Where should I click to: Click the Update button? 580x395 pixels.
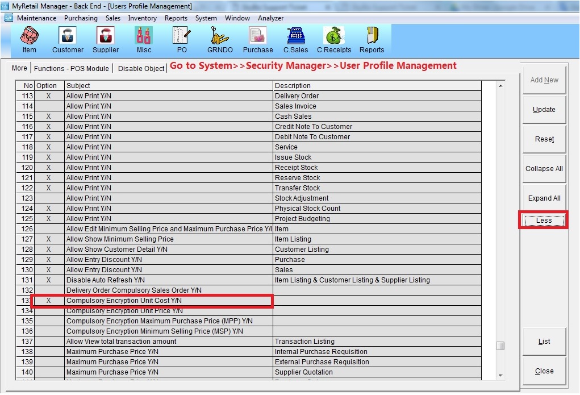pos(544,110)
